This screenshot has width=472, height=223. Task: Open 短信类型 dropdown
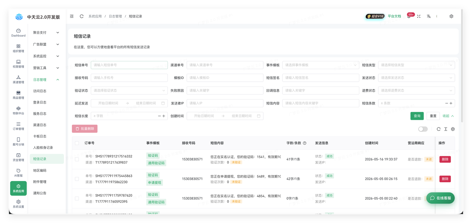pos(416,65)
